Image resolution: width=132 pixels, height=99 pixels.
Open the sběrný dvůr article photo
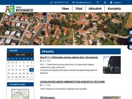(x=112, y=65)
